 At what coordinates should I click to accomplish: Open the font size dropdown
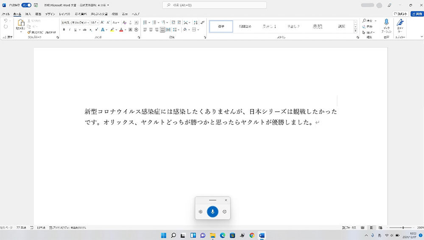coord(98,22)
